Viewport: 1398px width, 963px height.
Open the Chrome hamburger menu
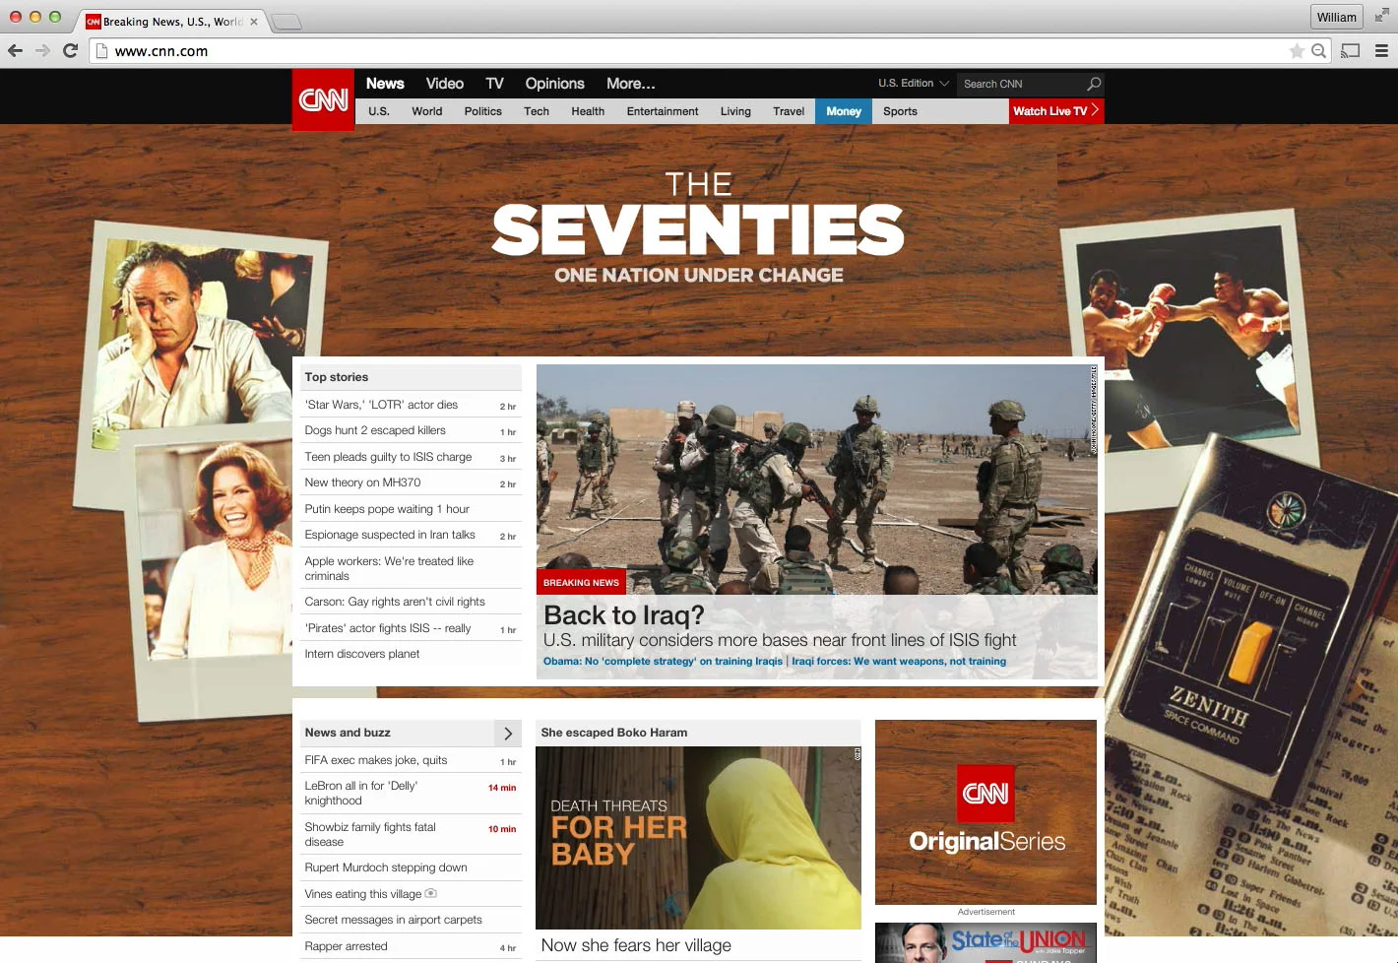[x=1381, y=50]
